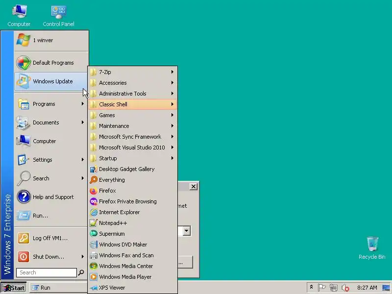
Task: Expand Microsoft Sync Framework folder
Action: pos(132,137)
